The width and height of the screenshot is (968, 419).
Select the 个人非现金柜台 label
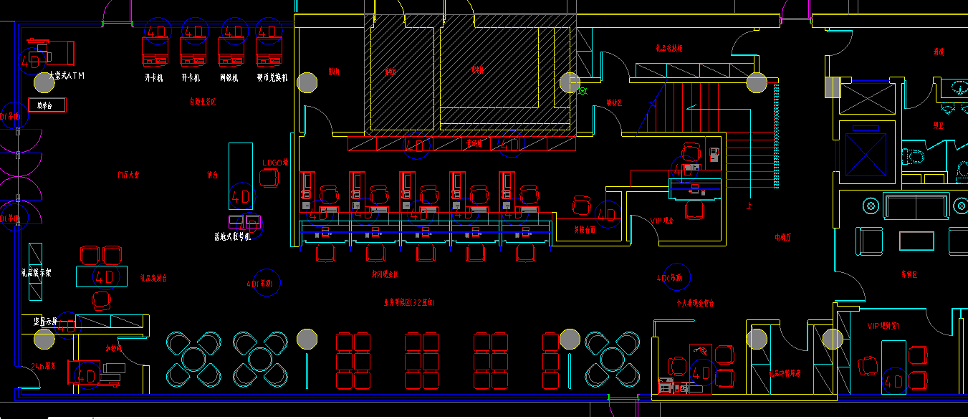[696, 303]
